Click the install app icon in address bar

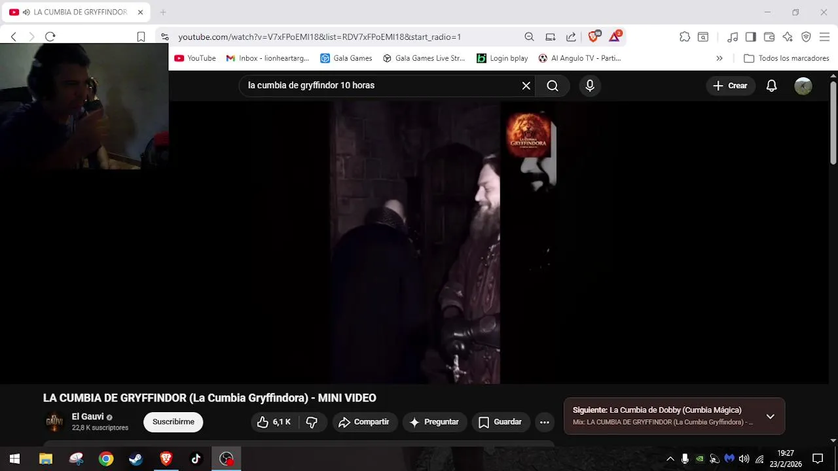[x=551, y=37]
